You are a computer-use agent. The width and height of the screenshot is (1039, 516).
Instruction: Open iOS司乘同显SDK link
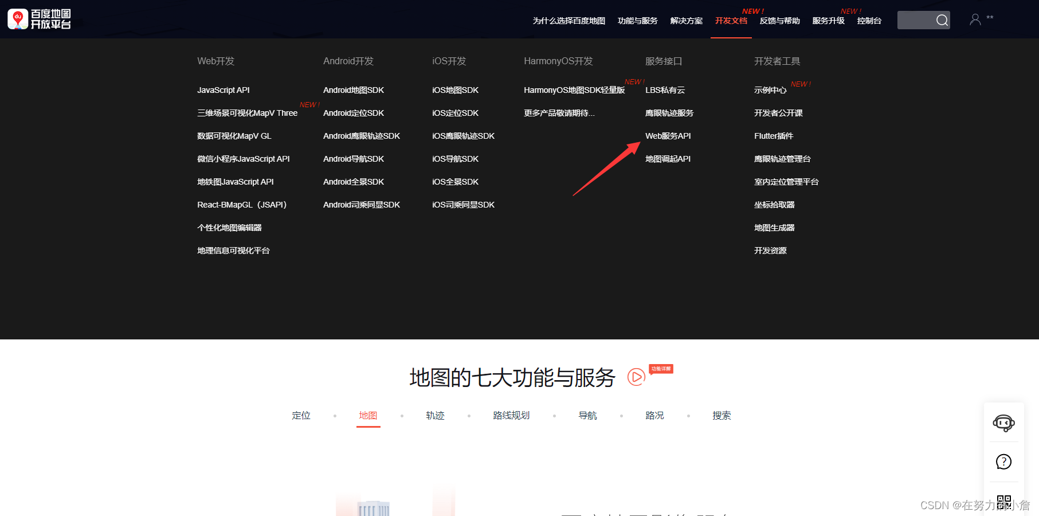point(463,205)
